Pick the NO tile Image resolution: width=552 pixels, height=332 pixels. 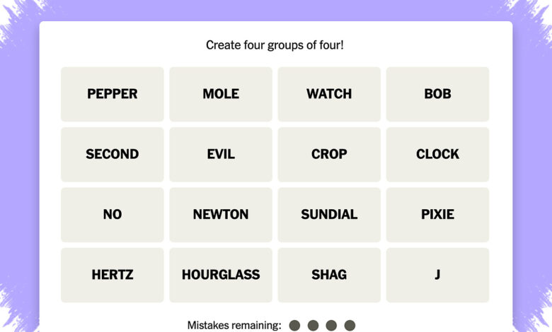113,215
